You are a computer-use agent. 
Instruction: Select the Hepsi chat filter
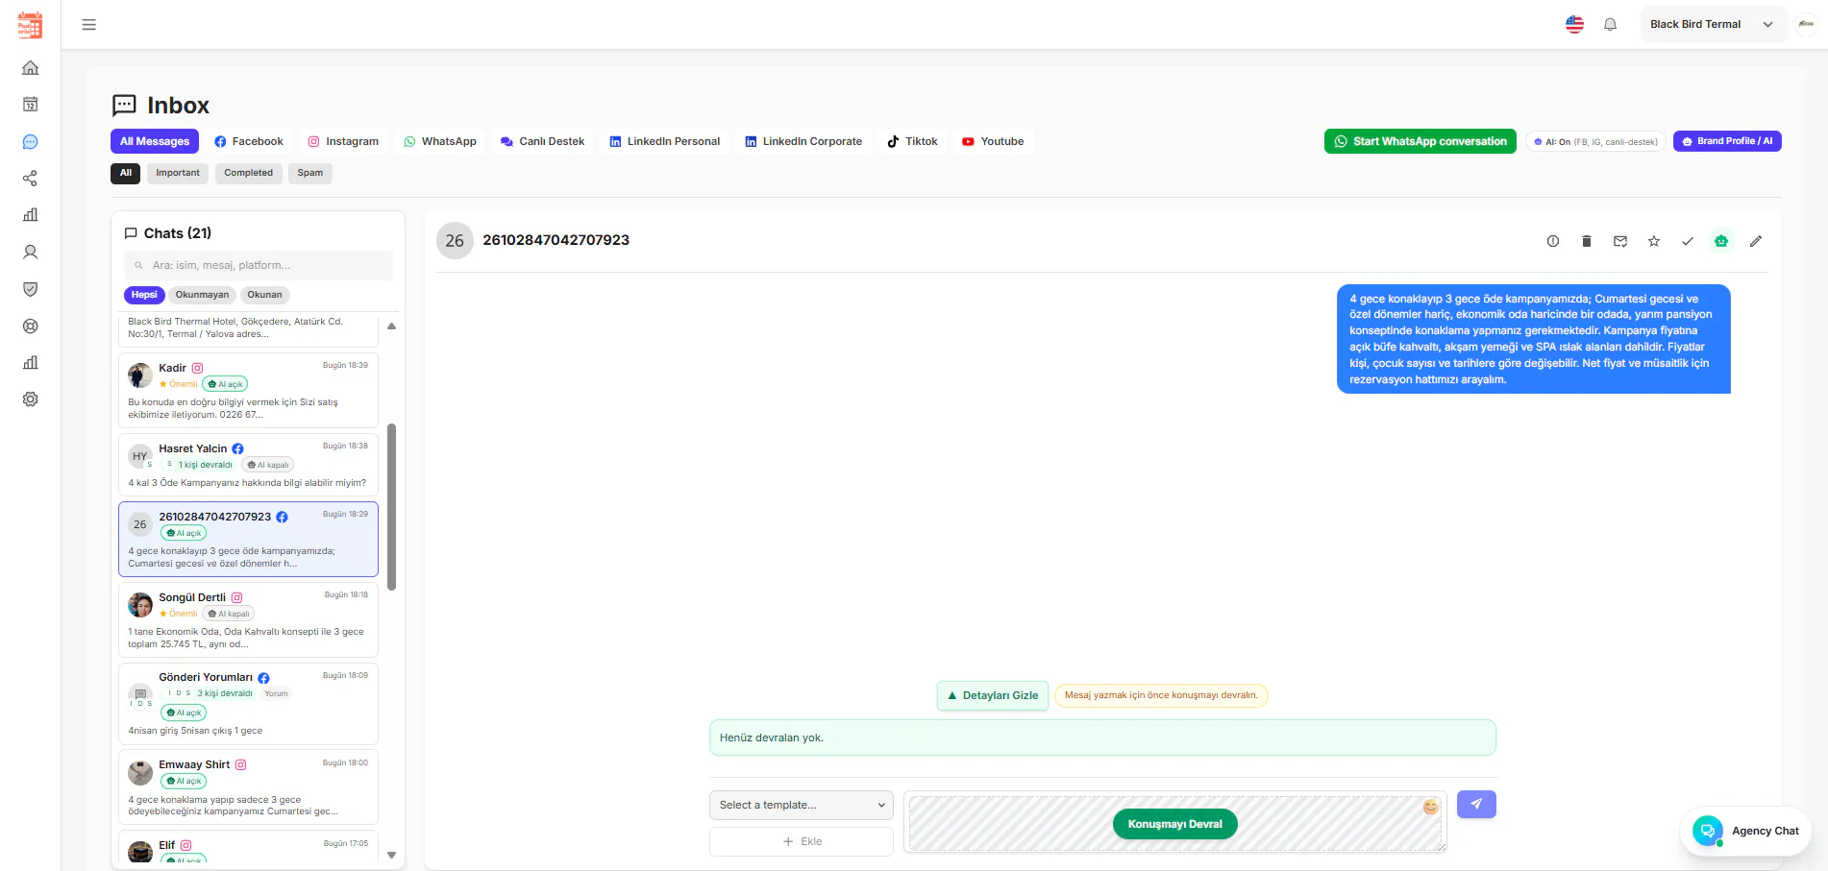click(144, 295)
